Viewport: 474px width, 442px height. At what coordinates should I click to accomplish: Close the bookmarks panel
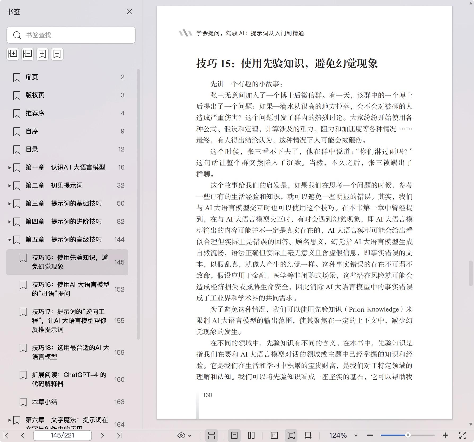pyautogui.click(x=129, y=12)
